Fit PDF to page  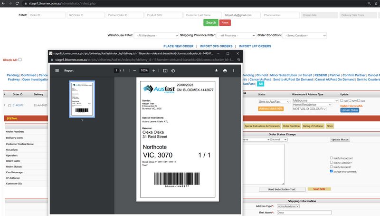[165, 70]
